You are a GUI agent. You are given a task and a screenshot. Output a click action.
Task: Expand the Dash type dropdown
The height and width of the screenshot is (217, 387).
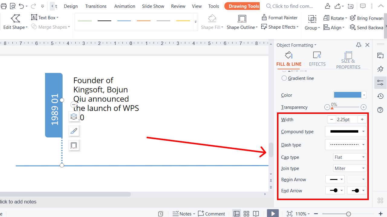click(363, 145)
